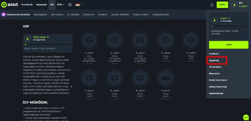Collapse the account menu via 0. szint arrow
Image resolution: width=251 pixels, height=121 pixels.
click(248, 6)
